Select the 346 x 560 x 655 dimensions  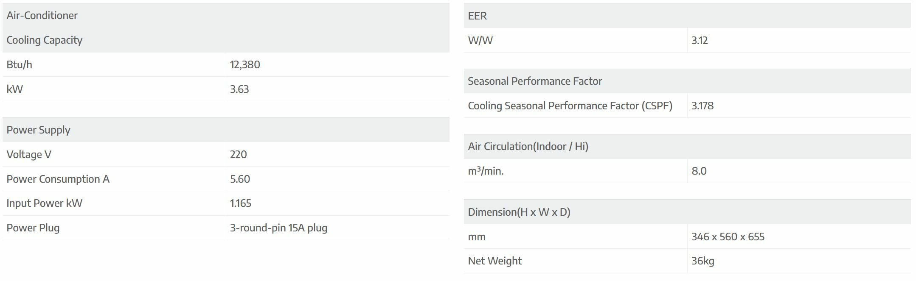(x=728, y=237)
